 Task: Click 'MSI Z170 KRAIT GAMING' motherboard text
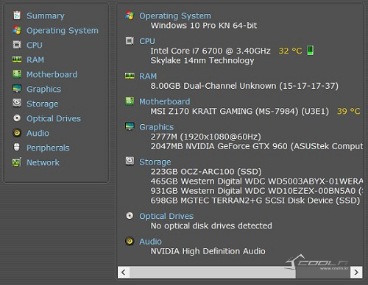point(202,112)
